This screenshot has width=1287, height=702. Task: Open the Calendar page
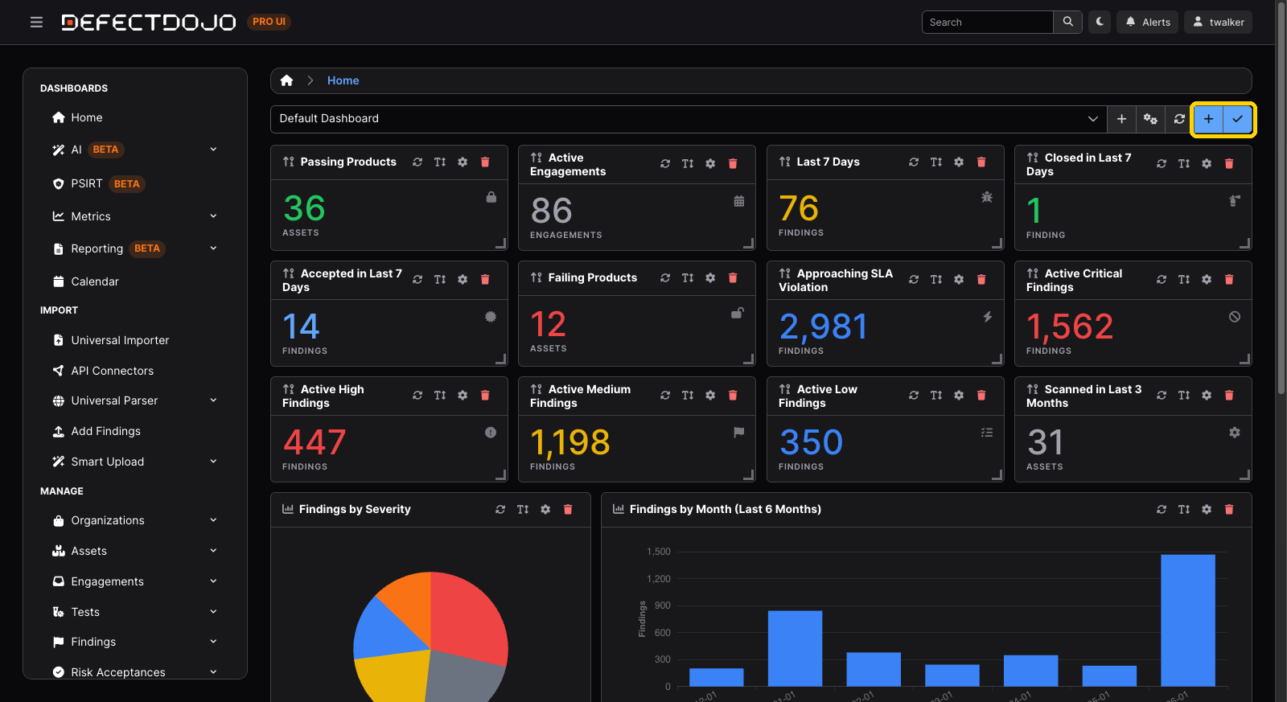(135, 281)
